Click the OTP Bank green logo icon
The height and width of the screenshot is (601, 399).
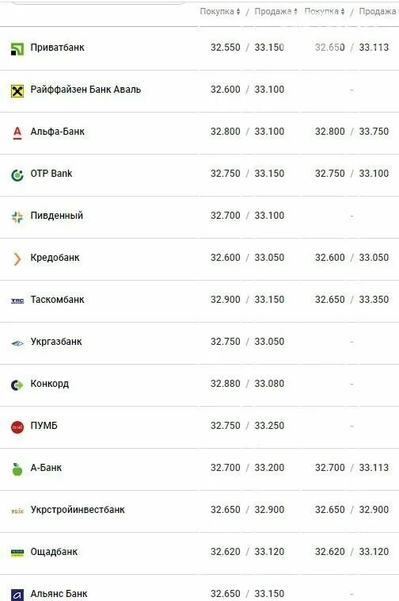[17, 174]
